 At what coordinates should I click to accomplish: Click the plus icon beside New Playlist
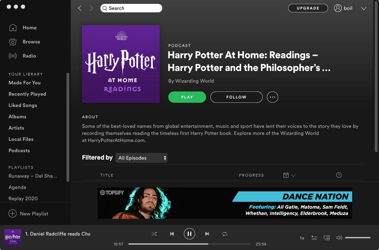pos(13,214)
